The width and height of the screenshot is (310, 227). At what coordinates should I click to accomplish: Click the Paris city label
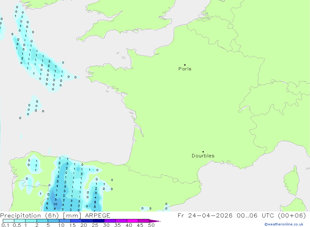(185, 69)
